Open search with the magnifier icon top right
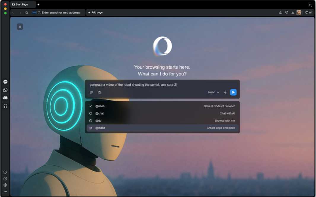316x197 pixels. 310,5
